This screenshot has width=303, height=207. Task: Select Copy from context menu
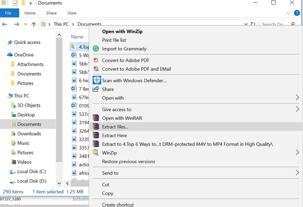click(107, 193)
